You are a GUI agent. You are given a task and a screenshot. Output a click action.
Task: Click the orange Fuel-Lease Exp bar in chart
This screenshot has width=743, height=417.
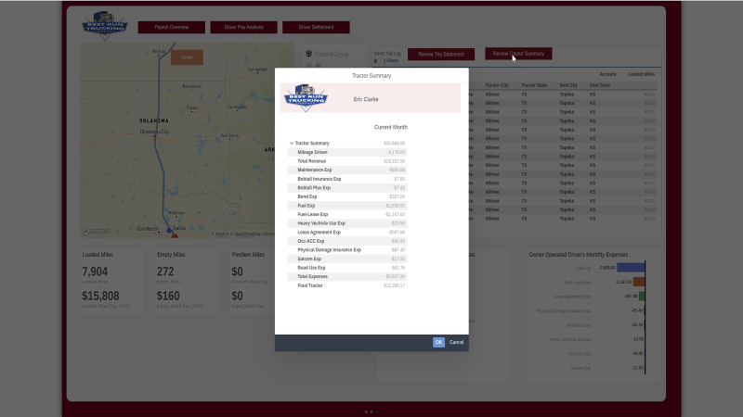pyautogui.click(x=639, y=282)
